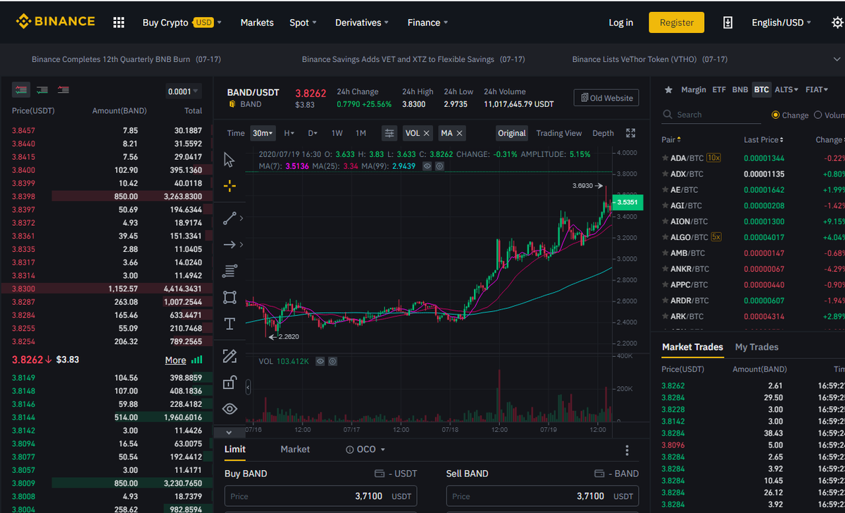Remove the MA indicator tag
This screenshot has height=513, width=845.
pyautogui.click(x=459, y=133)
